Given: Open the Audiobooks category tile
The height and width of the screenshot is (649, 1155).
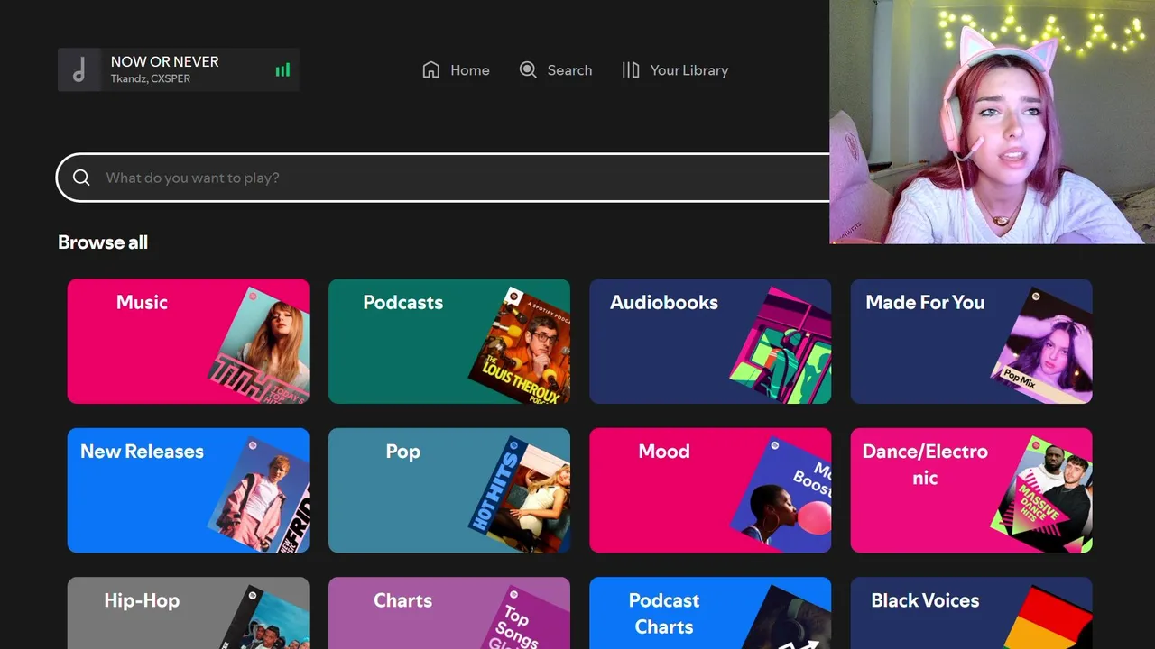Looking at the screenshot, I should (x=710, y=341).
